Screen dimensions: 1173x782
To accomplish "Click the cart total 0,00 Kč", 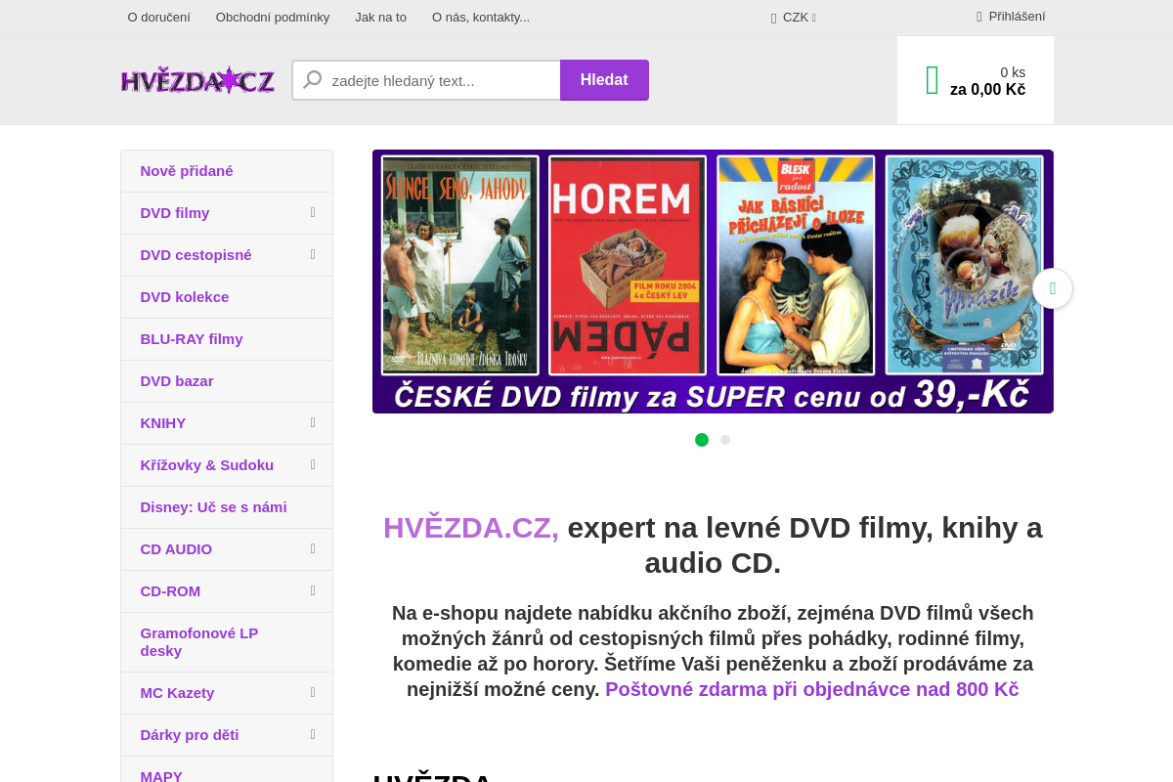I will coord(987,90).
